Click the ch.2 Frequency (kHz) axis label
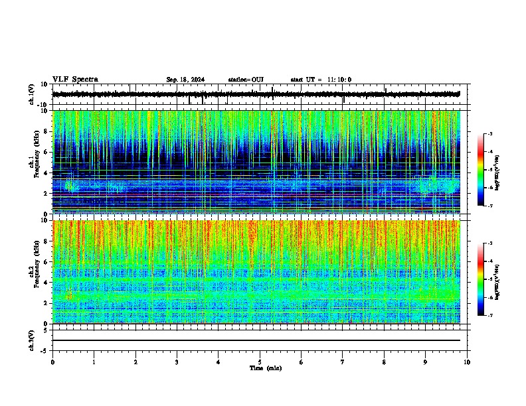The width and height of the screenshot is (526, 406). [x=35, y=264]
